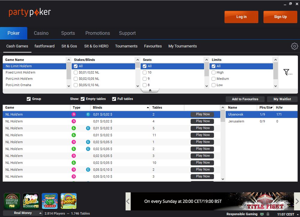Click the partypoker logo
The width and height of the screenshot is (300, 217).
point(30,13)
